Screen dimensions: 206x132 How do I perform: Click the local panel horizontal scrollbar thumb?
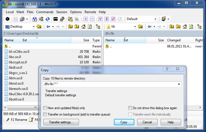click(23, 108)
